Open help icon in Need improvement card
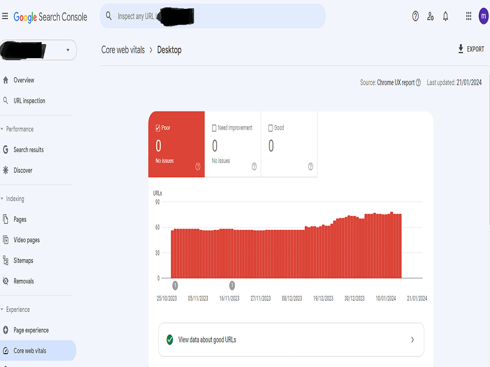Screen dimensions: 490x367 [254, 167]
